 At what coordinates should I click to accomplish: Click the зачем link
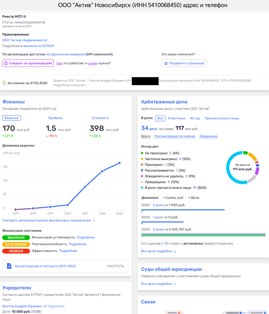[93, 63]
